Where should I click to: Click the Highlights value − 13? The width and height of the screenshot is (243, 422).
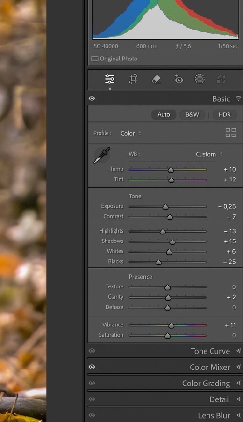(x=229, y=231)
